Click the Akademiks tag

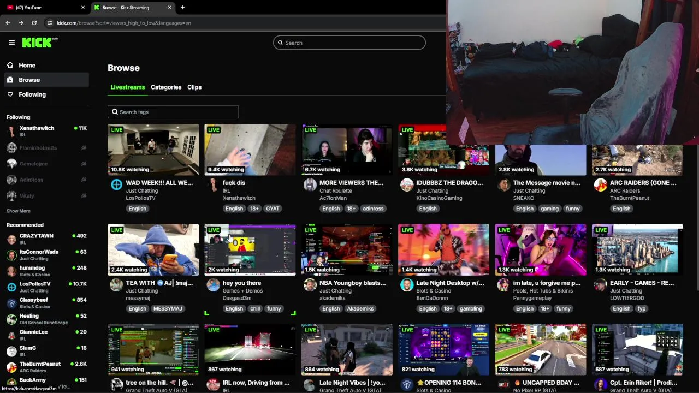tap(361, 308)
